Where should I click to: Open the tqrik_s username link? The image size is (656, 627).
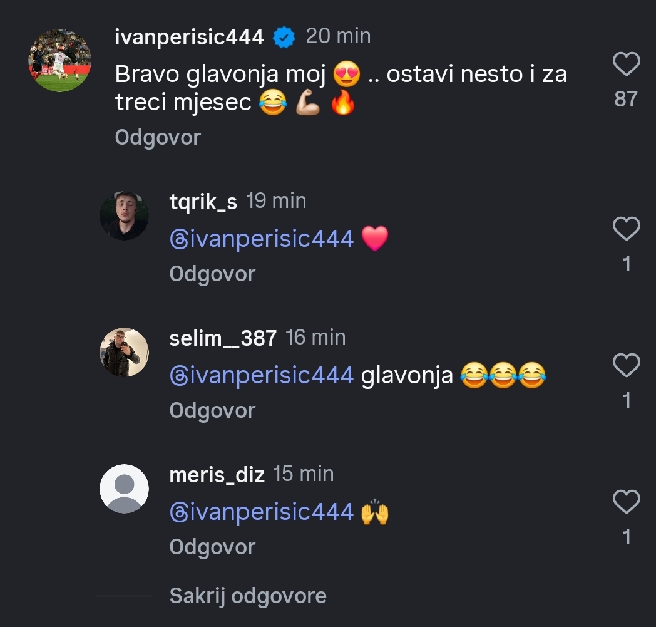tap(203, 202)
